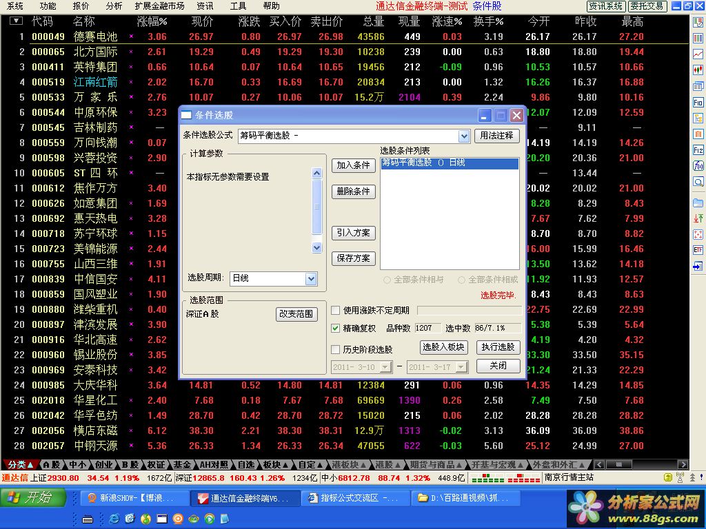Expand the 板块 sector tab menu

pyautogui.click(x=274, y=465)
